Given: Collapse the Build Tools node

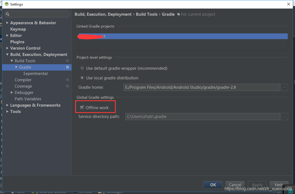Looking at the screenshot, I should tap(12, 61).
